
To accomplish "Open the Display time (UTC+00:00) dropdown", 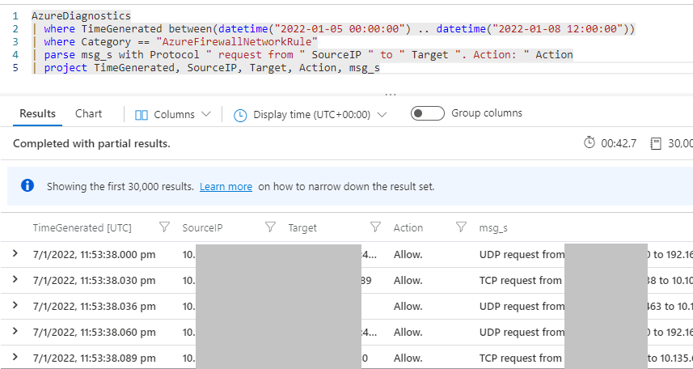I will pyautogui.click(x=311, y=115).
